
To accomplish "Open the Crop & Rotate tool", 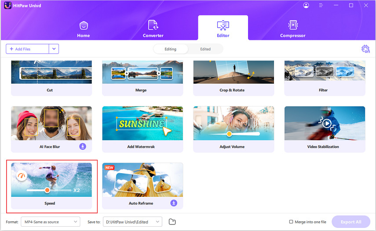I will point(234,78).
